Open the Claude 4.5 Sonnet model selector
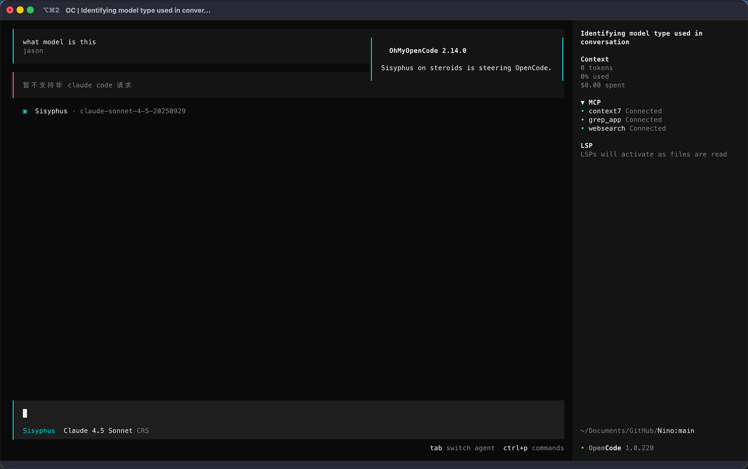 click(98, 431)
